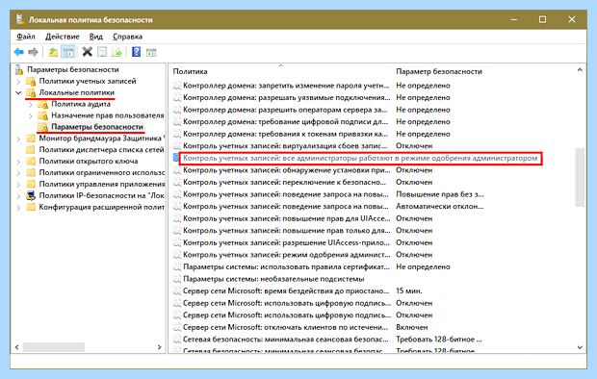Click the Help question mark icon
597x379 pixels.
137,52
